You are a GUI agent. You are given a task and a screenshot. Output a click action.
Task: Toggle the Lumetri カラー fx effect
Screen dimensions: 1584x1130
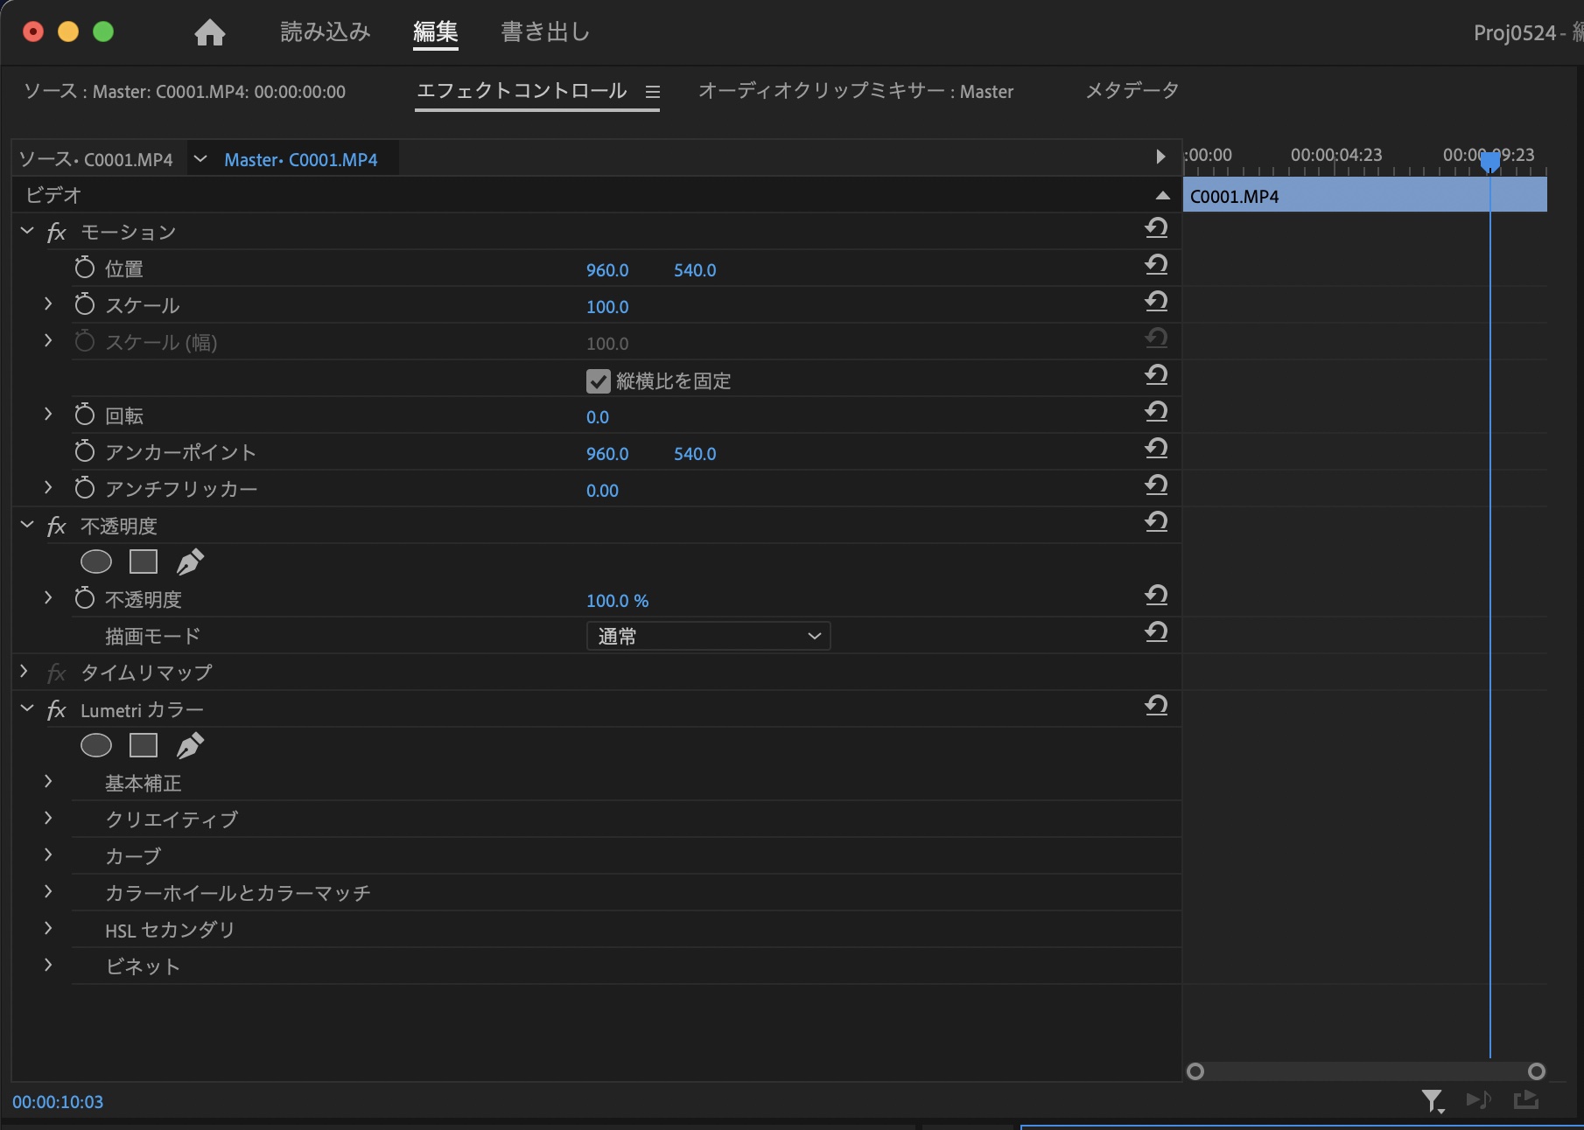pos(57,710)
